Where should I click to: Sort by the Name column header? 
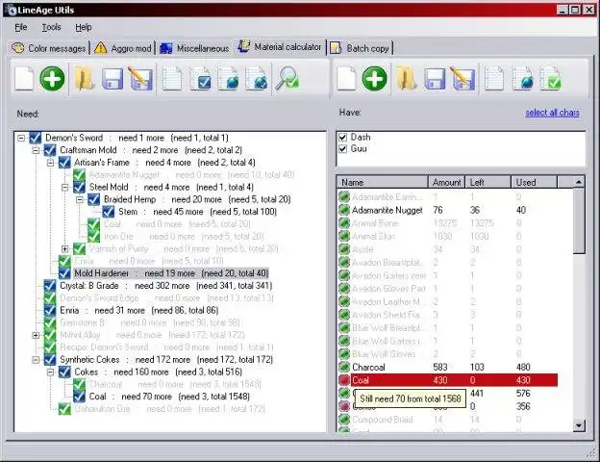(382, 182)
